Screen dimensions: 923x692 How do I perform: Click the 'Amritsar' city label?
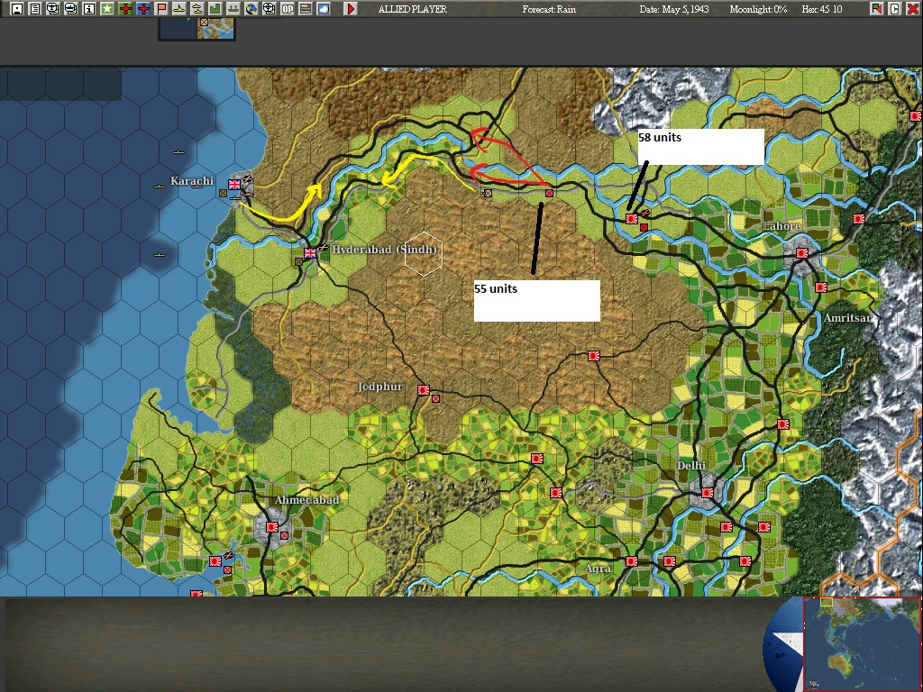point(847,318)
